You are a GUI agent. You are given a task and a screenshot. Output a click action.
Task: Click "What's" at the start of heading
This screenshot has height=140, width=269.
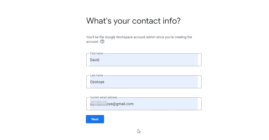(x=99, y=21)
